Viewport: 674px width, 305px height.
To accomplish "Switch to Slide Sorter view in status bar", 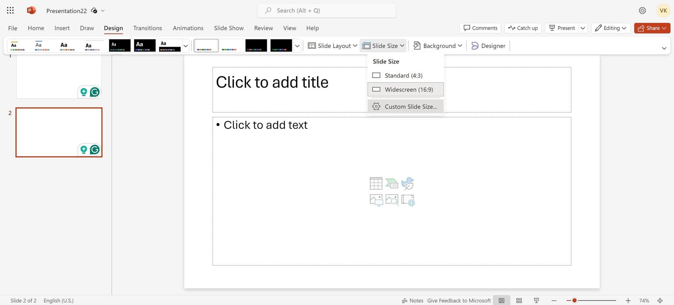I will (519, 300).
